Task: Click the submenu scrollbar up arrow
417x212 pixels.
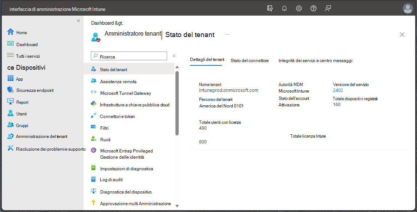Action: point(177,67)
